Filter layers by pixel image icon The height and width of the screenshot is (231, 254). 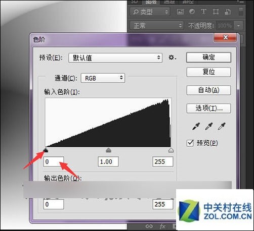(x=180, y=12)
